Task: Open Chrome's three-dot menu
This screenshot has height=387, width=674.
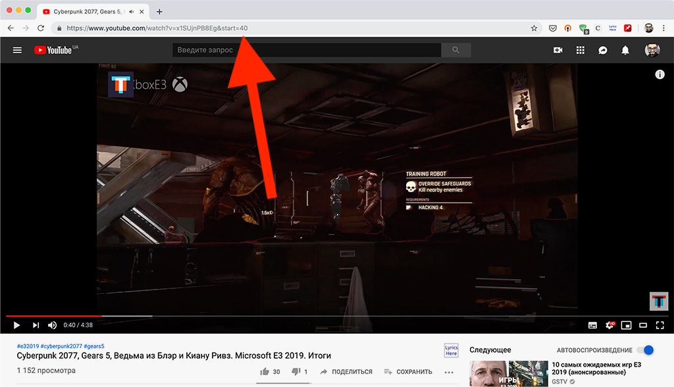Action: pyautogui.click(x=663, y=28)
